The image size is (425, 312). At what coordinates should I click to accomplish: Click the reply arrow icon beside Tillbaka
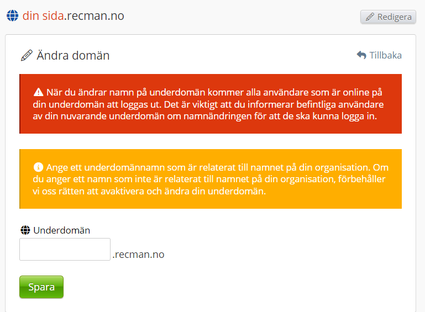coord(361,55)
